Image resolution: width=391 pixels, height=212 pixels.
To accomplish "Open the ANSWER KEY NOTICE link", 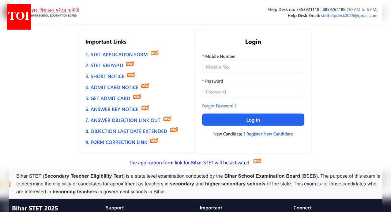I will click(114, 109).
